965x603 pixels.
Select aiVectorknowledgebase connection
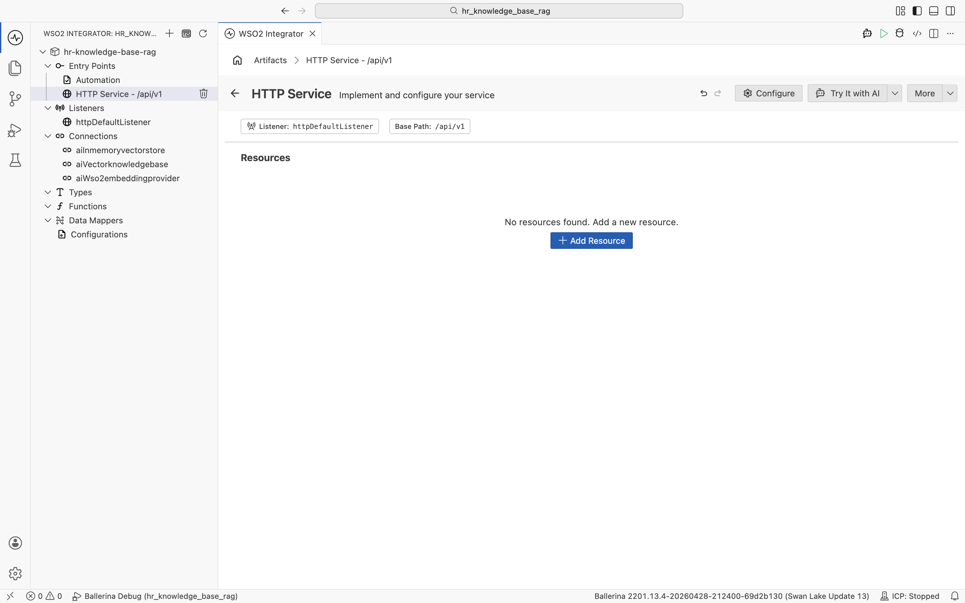click(x=124, y=164)
